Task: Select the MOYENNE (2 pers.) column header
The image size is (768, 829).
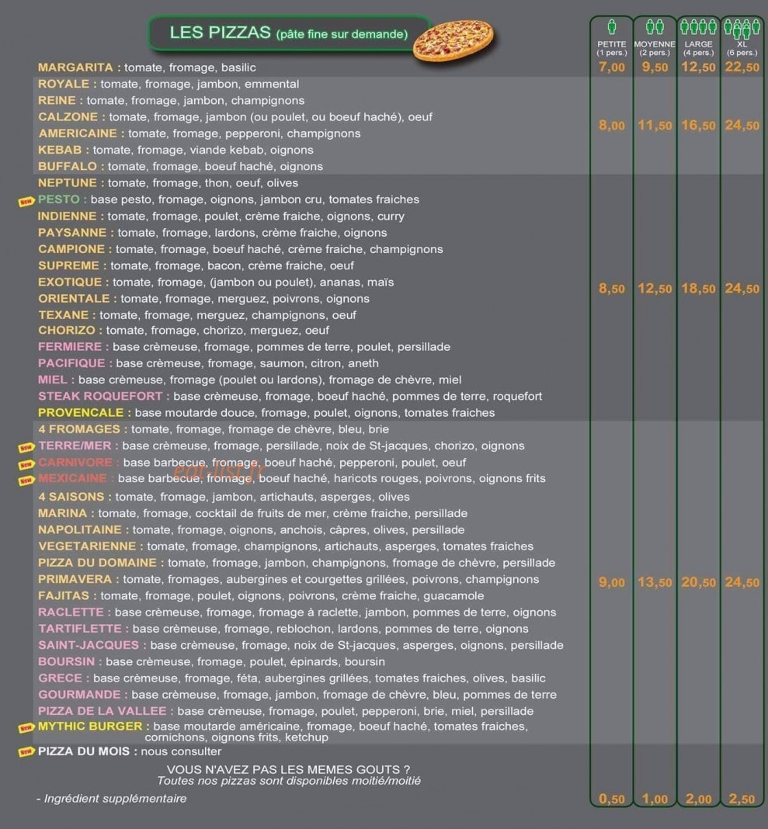Action: pyautogui.click(x=655, y=48)
